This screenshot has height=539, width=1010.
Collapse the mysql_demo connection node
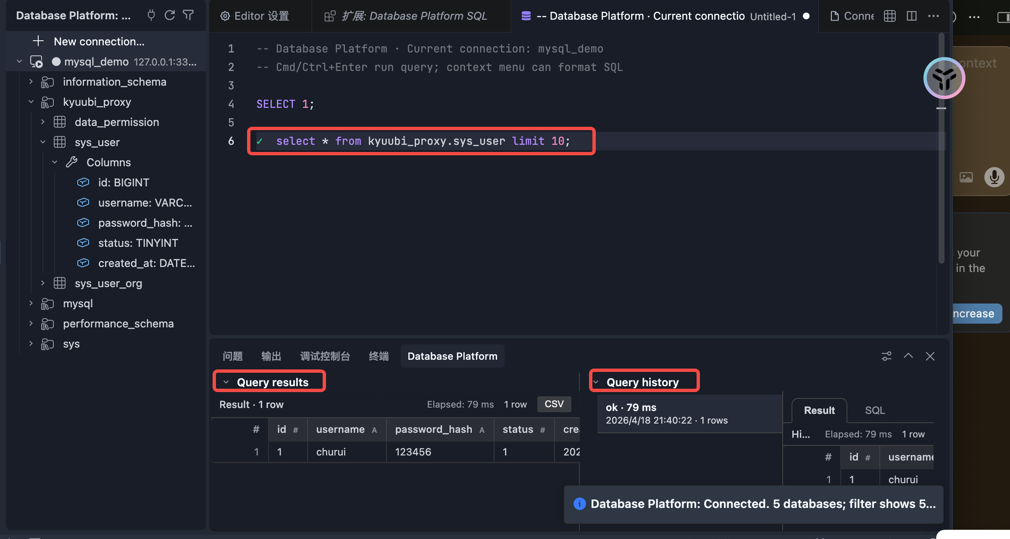tap(19, 62)
